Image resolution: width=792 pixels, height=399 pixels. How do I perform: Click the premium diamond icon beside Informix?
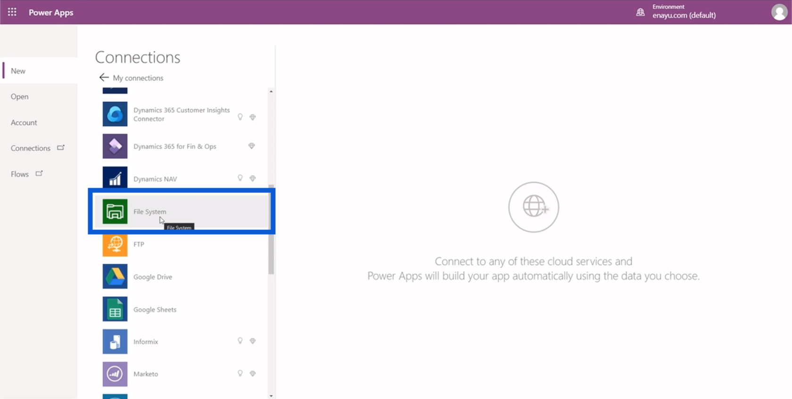coord(253,341)
